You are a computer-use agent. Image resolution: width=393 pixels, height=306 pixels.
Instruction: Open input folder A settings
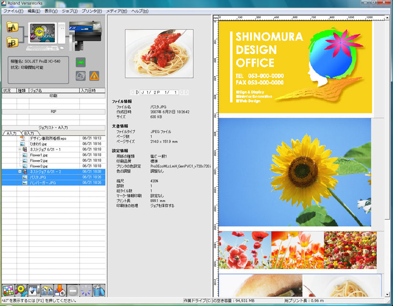click(x=12, y=28)
